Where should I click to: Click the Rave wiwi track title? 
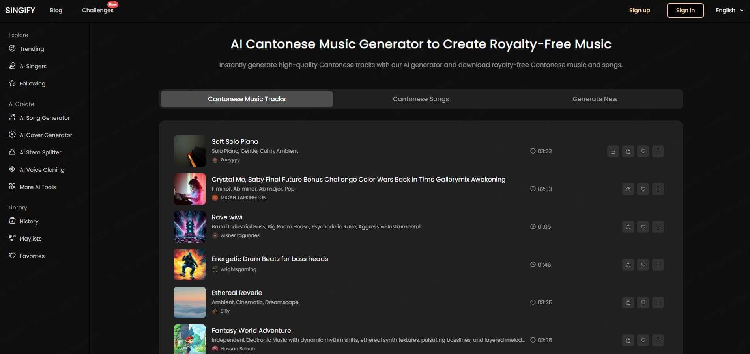[x=227, y=217]
